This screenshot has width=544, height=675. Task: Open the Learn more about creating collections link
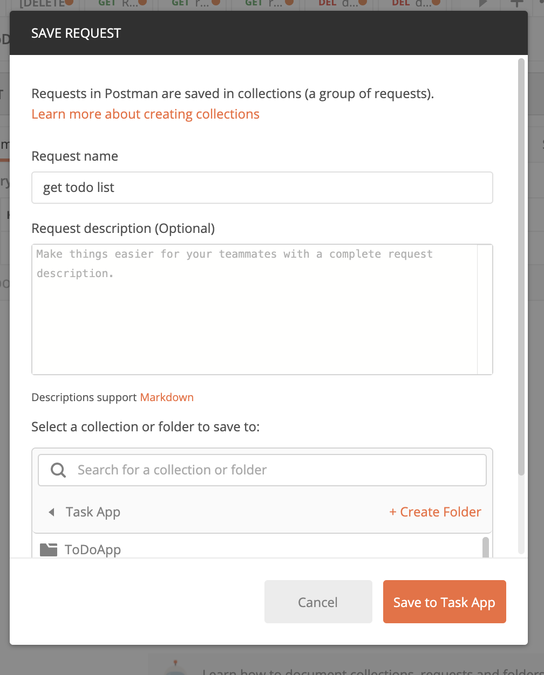click(x=145, y=114)
